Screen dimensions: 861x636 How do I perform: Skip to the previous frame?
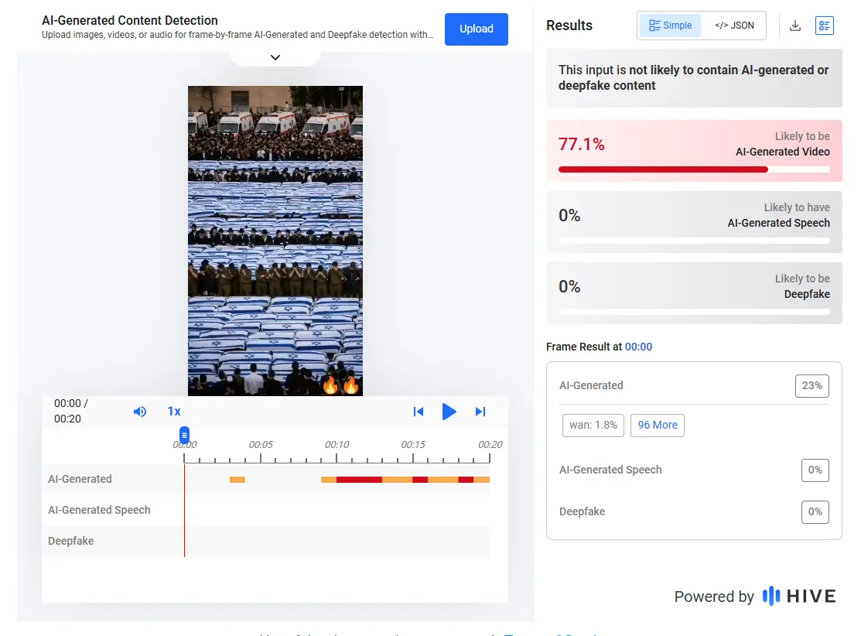tap(419, 412)
